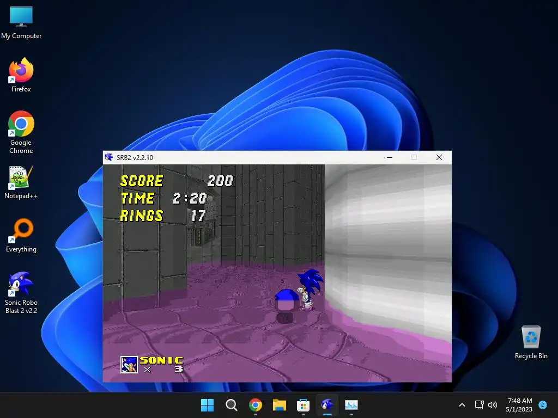Open the My Computer desktop icon

tap(21, 23)
